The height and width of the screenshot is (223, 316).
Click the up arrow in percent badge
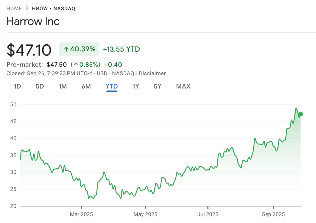coord(66,49)
